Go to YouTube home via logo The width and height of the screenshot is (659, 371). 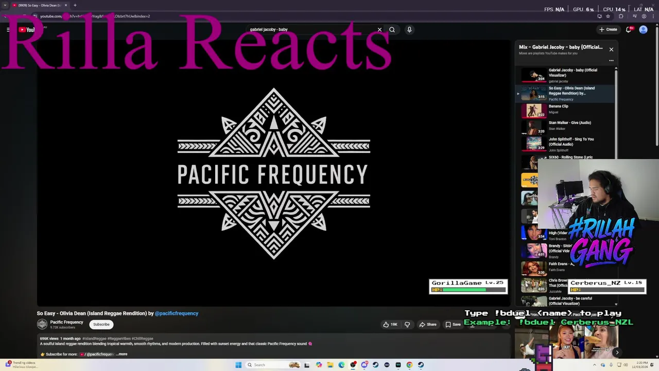tap(27, 29)
